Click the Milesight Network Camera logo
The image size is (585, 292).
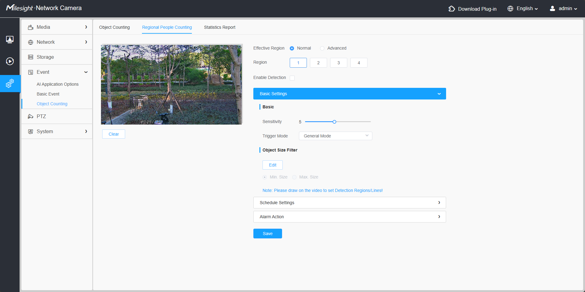[x=44, y=8]
